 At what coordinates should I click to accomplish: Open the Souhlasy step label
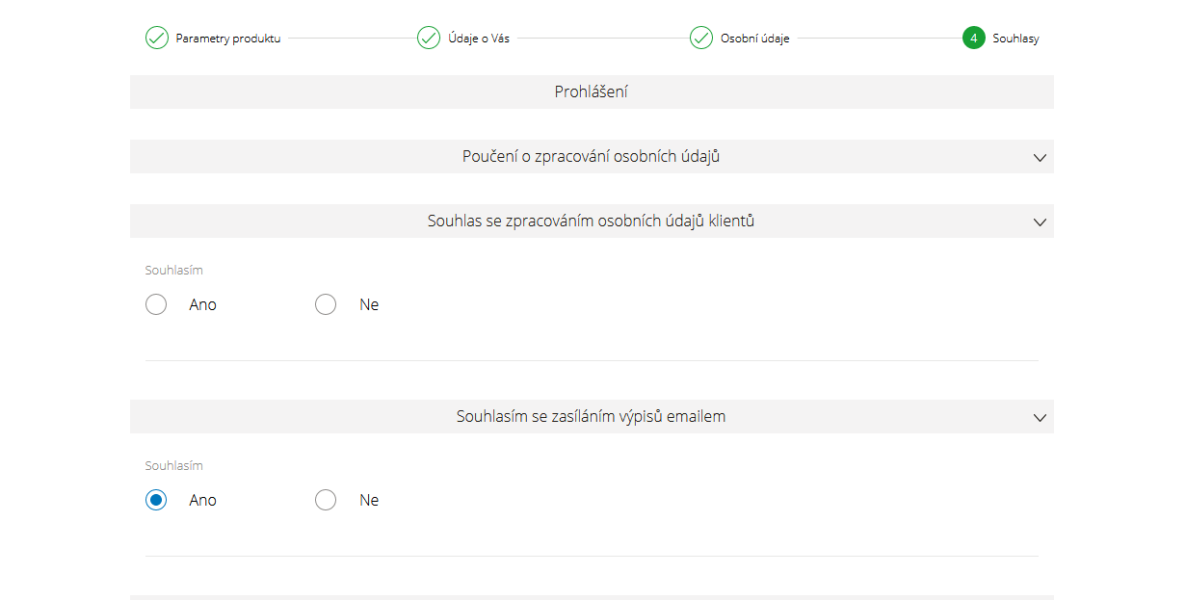point(1015,39)
